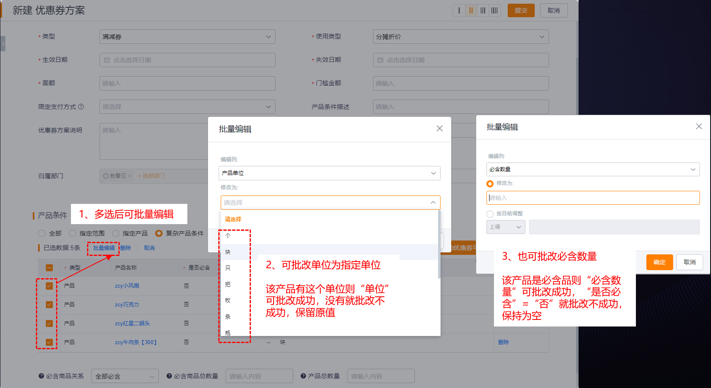Remove the 就看见 department tag via its X
The image size is (711, 388).
(130, 176)
